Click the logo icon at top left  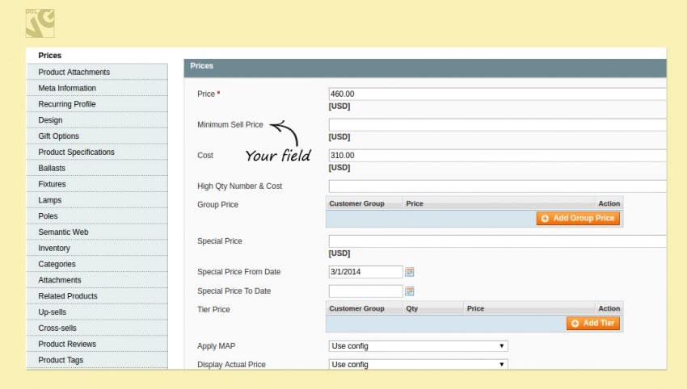[x=40, y=23]
